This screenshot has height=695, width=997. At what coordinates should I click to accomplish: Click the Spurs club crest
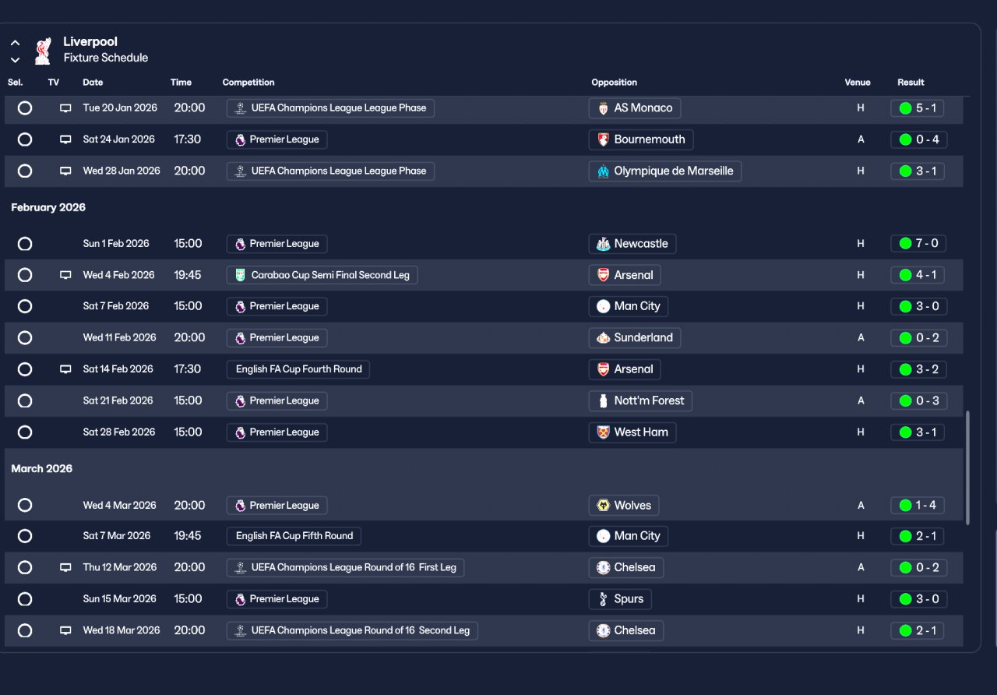click(603, 599)
